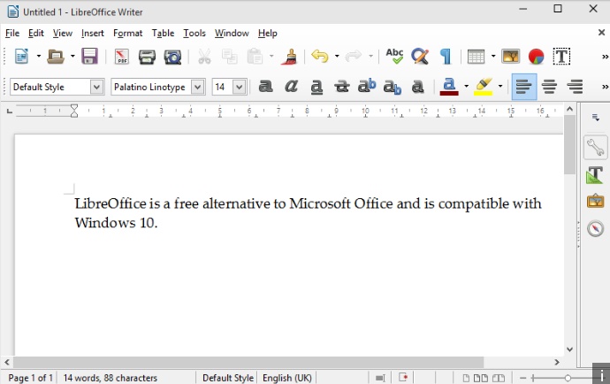
Task: Apply the yellow Highlighting colour swatch
Action: pos(483,87)
